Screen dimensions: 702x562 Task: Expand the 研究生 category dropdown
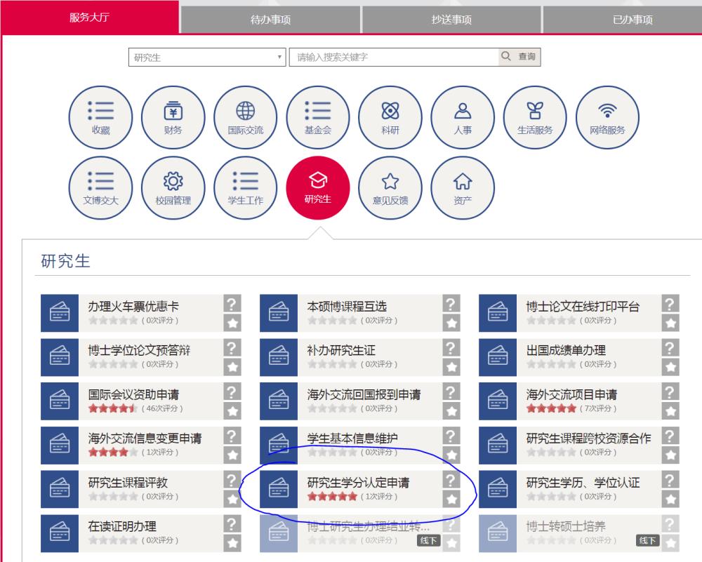point(207,58)
